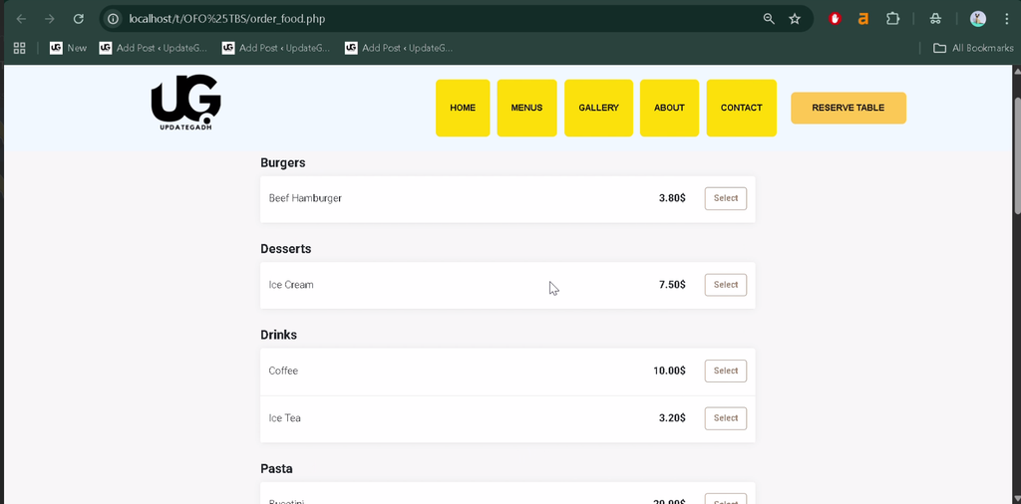Click the 'Coffee' item name
This screenshot has width=1021, height=504.
click(283, 371)
